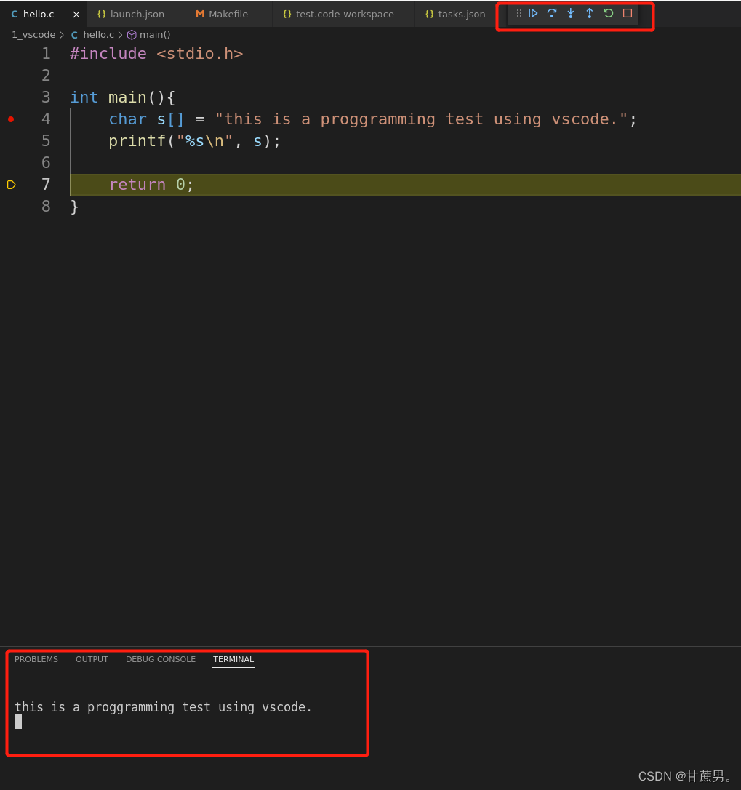Click the M icon on Makefile tab
741x790 pixels.
pos(200,15)
